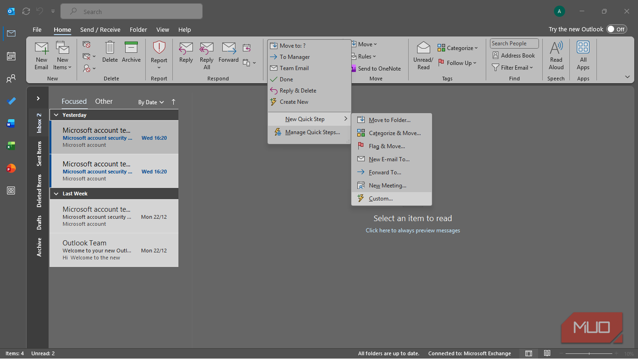The image size is (638, 359).
Task: Collapse the Yesterday message group
Action: pyautogui.click(x=57, y=115)
